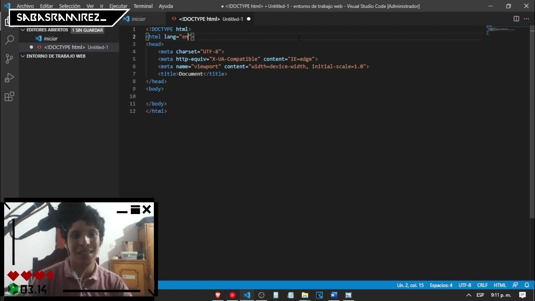This screenshot has height=301, width=535.
Task: Open the Run and Debug view
Action: (9, 78)
